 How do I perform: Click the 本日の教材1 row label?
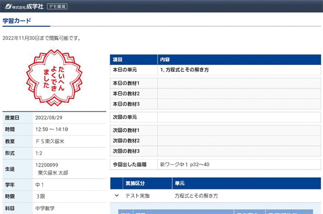click(x=126, y=83)
